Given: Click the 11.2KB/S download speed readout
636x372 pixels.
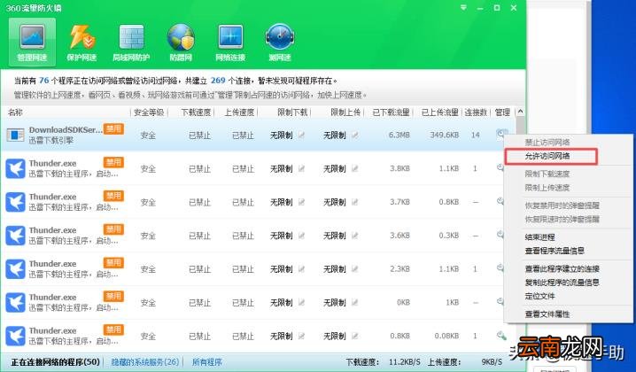Looking at the screenshot, I should (x=405, y=362).
